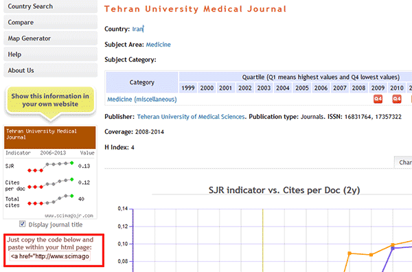Open the Map Generator menu item
The width and height of the screenshot is (412, 272).
click(x=50, y=38)
